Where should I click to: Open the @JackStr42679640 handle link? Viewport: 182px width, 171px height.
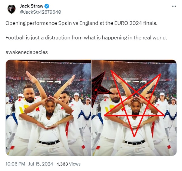point(41,12)
